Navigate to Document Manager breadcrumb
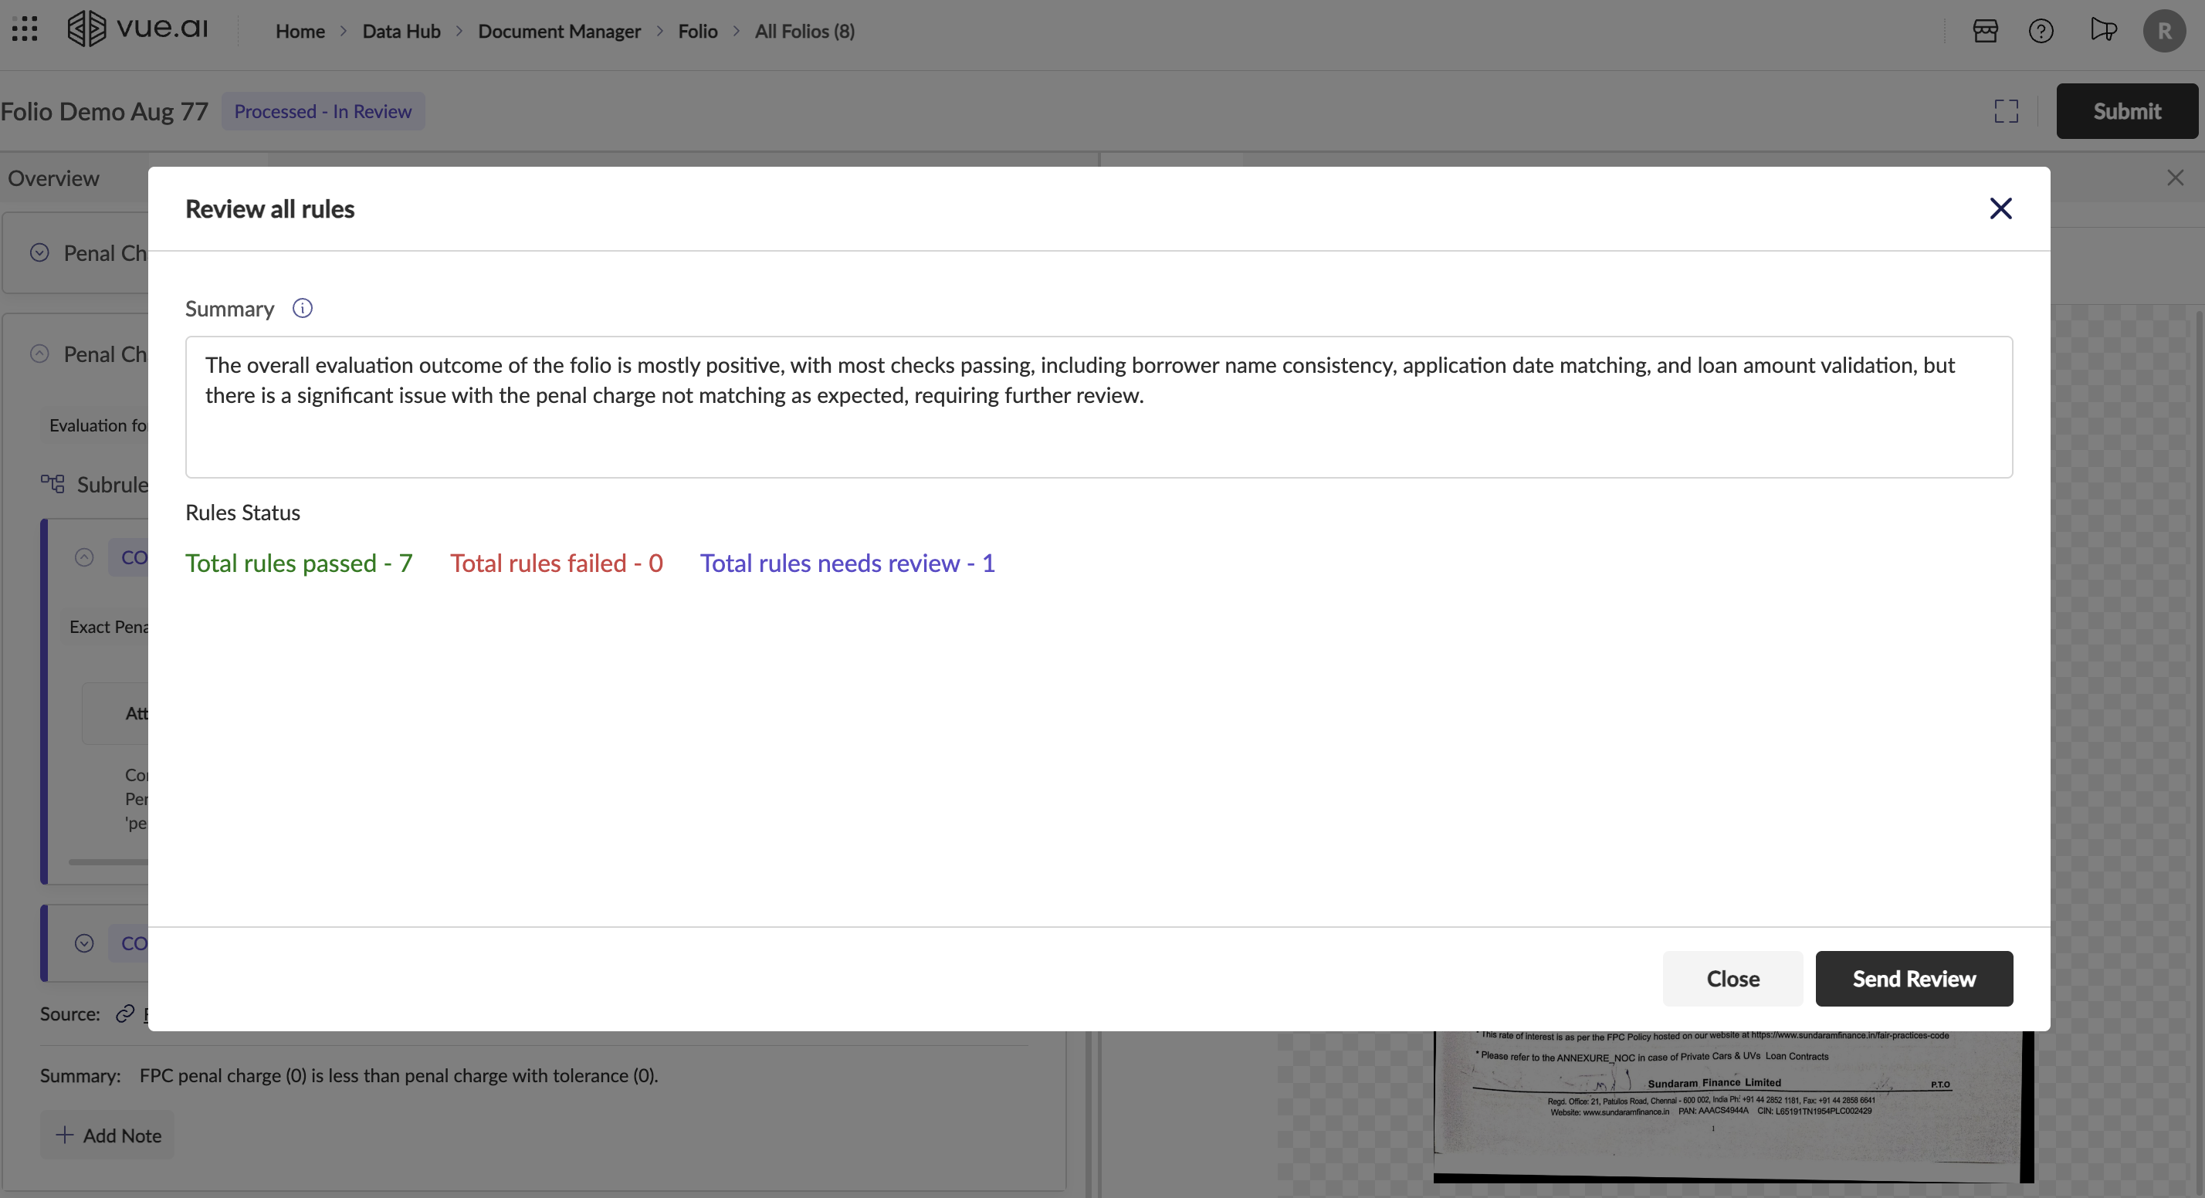Image resolution: width=2205 pixels, height=1198 pixels. pyautogui.click(x=559, y=31)
